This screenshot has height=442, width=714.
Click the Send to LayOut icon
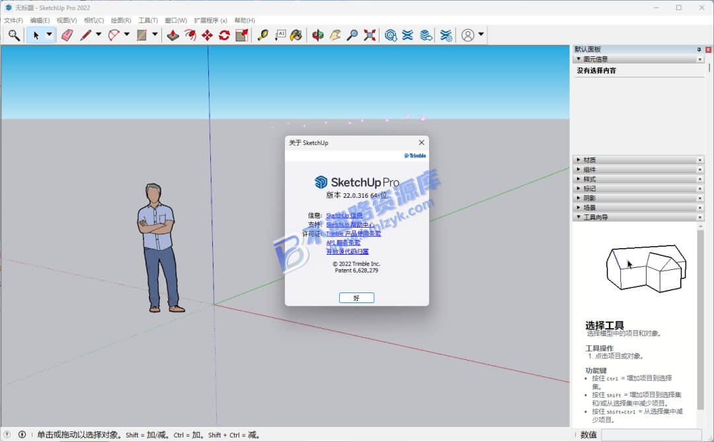click(x=426, y=35)
